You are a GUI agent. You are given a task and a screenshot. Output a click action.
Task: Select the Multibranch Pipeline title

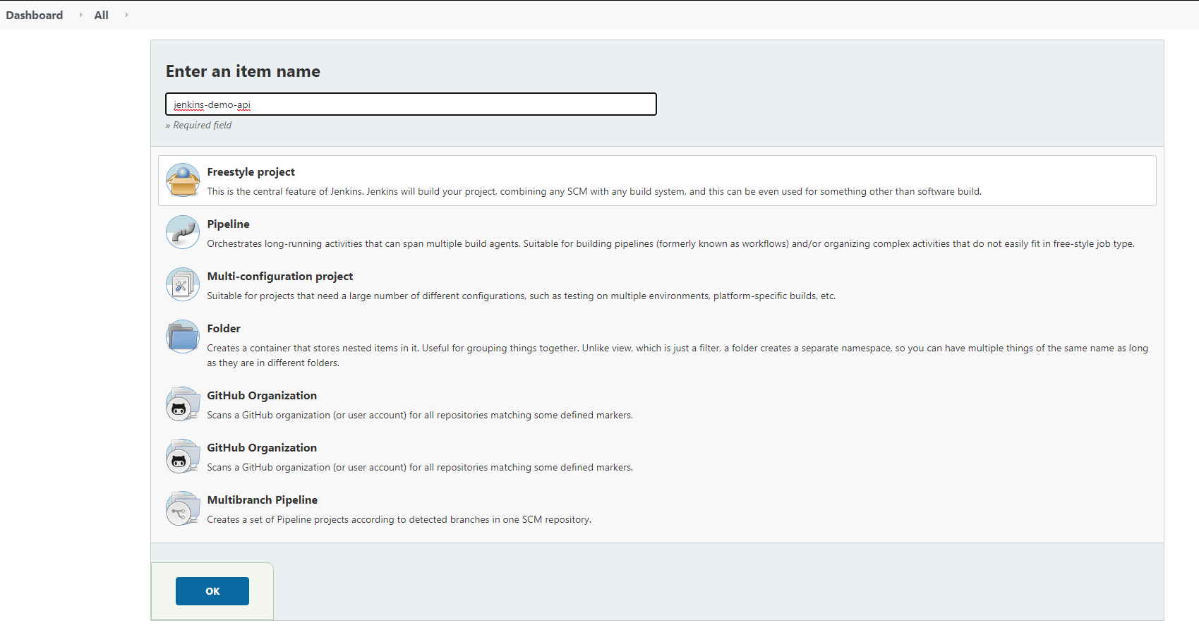[262, 500]
